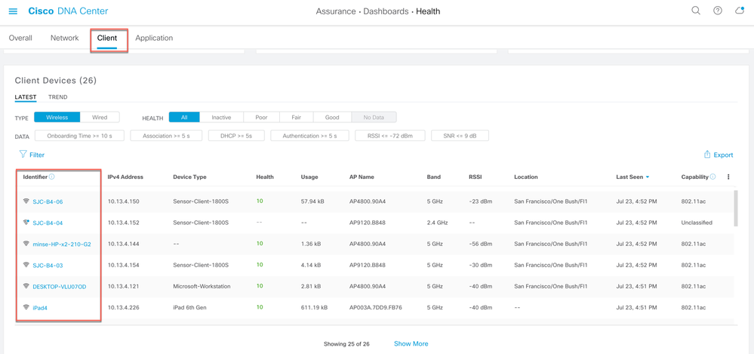Screen dimensions: 754x354
Task: Open the LATEST sub-tab
Action: 26,97
